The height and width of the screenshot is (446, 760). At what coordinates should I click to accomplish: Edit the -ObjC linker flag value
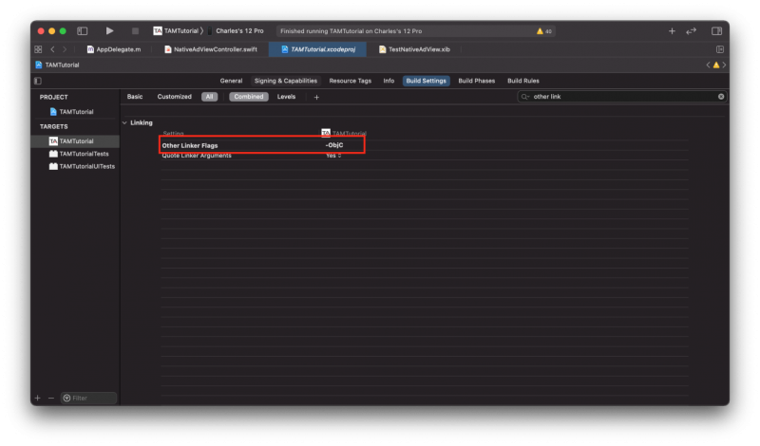(334, 145)
